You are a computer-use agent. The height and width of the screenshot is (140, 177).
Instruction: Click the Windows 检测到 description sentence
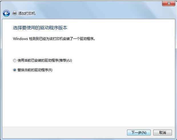coord(54,39)
